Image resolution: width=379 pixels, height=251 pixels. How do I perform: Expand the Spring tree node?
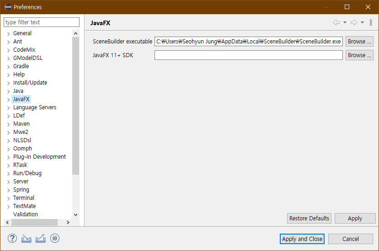(x=9, y=190)
